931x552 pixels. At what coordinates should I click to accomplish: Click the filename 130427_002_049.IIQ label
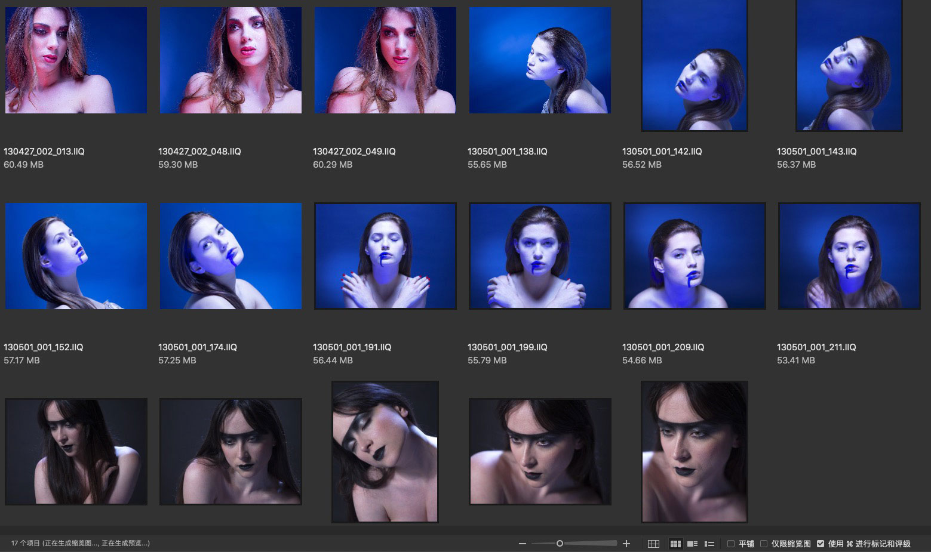(354, 152)
